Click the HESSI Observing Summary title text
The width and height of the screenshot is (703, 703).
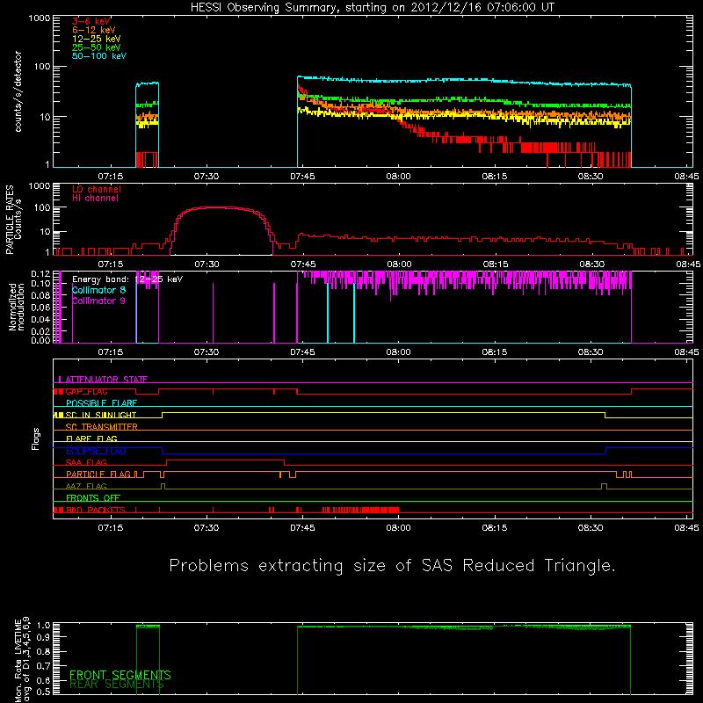[372, 8]
